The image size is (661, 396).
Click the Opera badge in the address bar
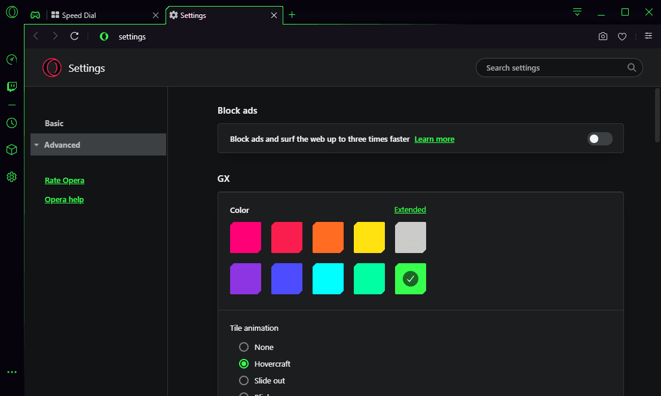click(104, 36)
